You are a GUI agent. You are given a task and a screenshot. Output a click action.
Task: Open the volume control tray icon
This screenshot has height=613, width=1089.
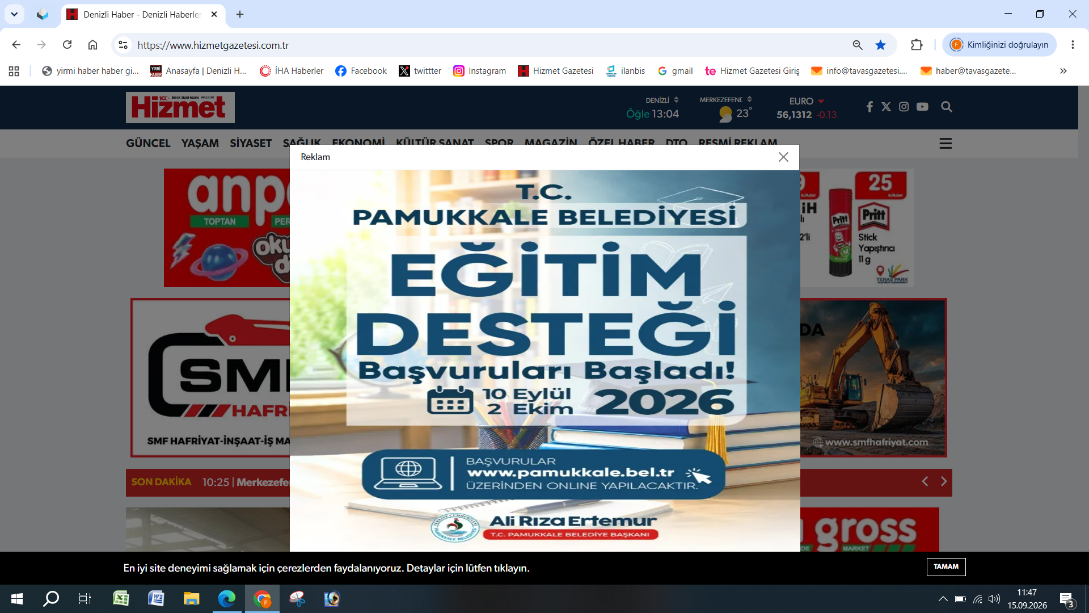pyautogui.click(x=994, y=599)
